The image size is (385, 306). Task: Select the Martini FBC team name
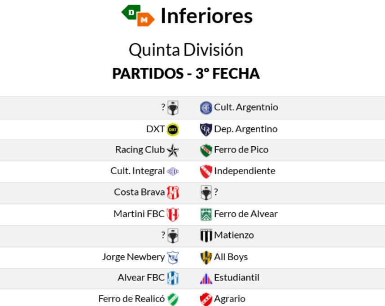click(139, 214)
